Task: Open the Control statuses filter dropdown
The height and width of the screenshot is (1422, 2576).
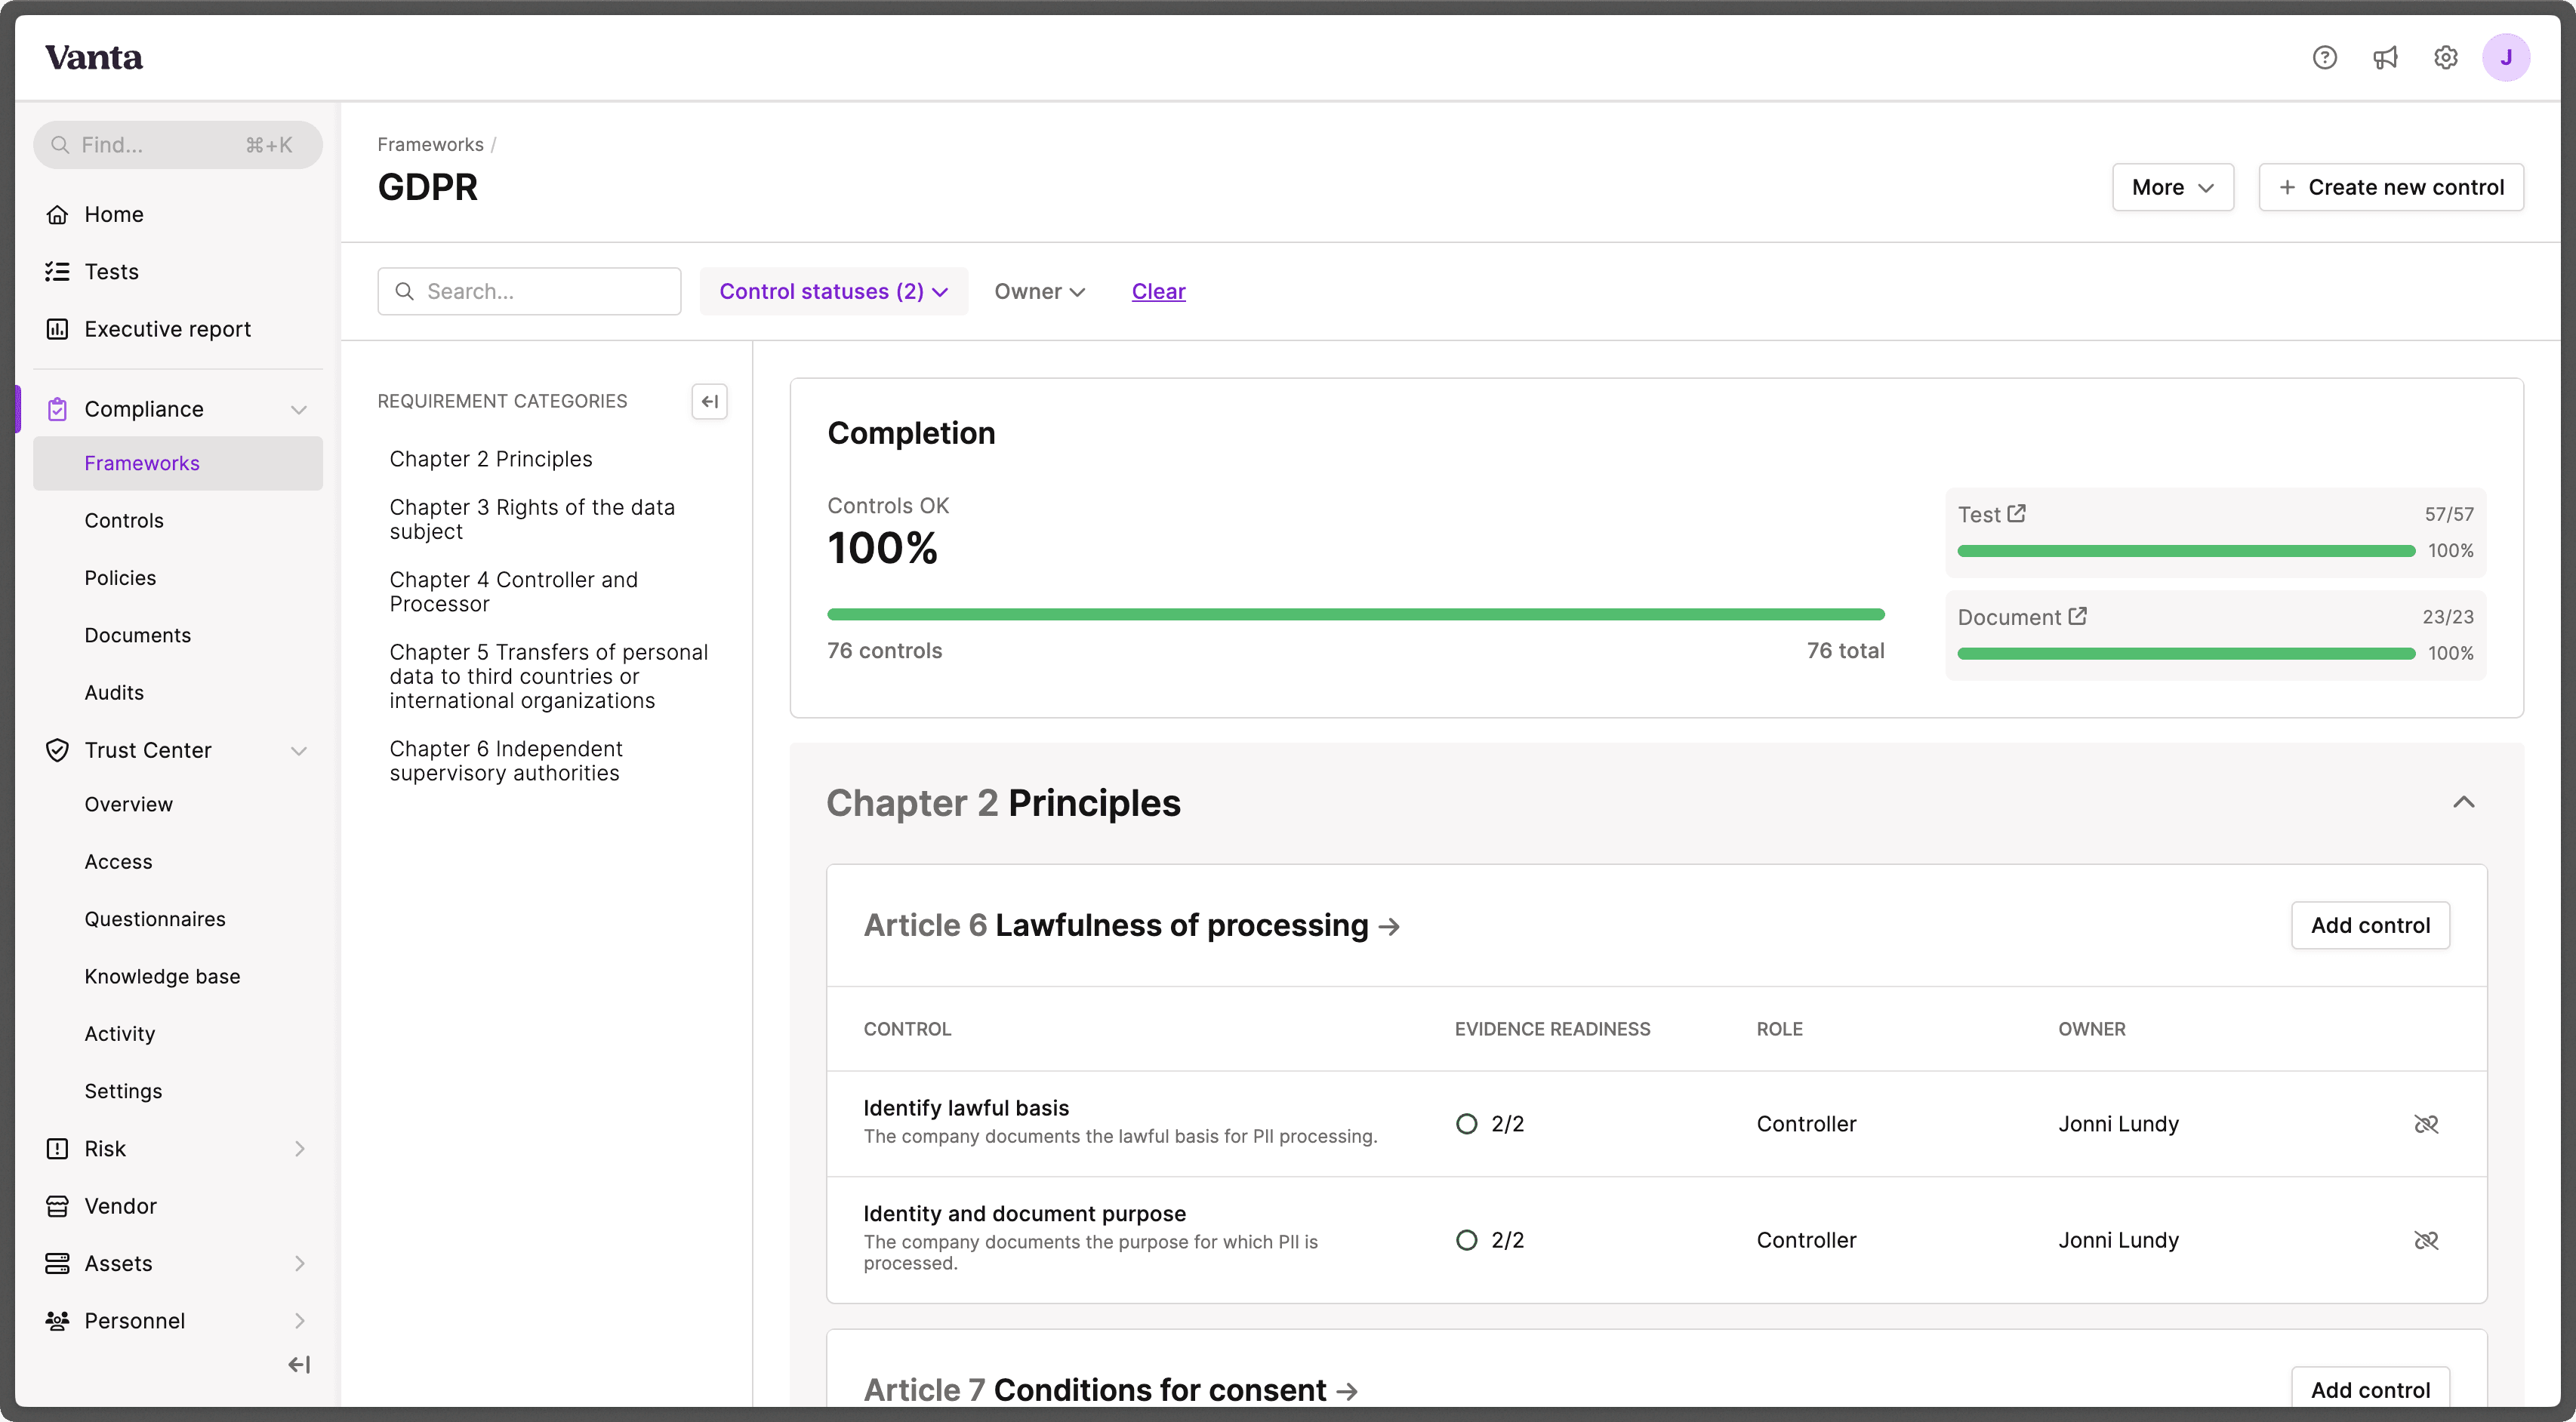Action: (x=833, y=291)
